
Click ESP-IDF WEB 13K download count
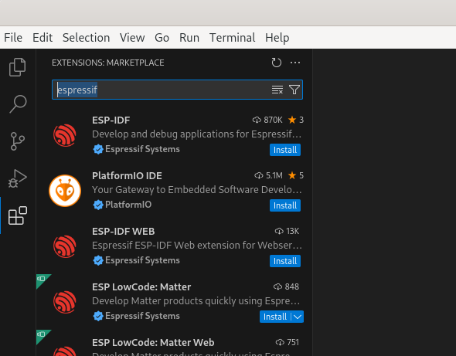tap(287, 231)
